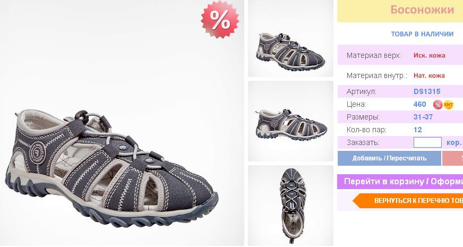Select the article number DS1315
The image size is (463, 247).
tap(427, 91)
